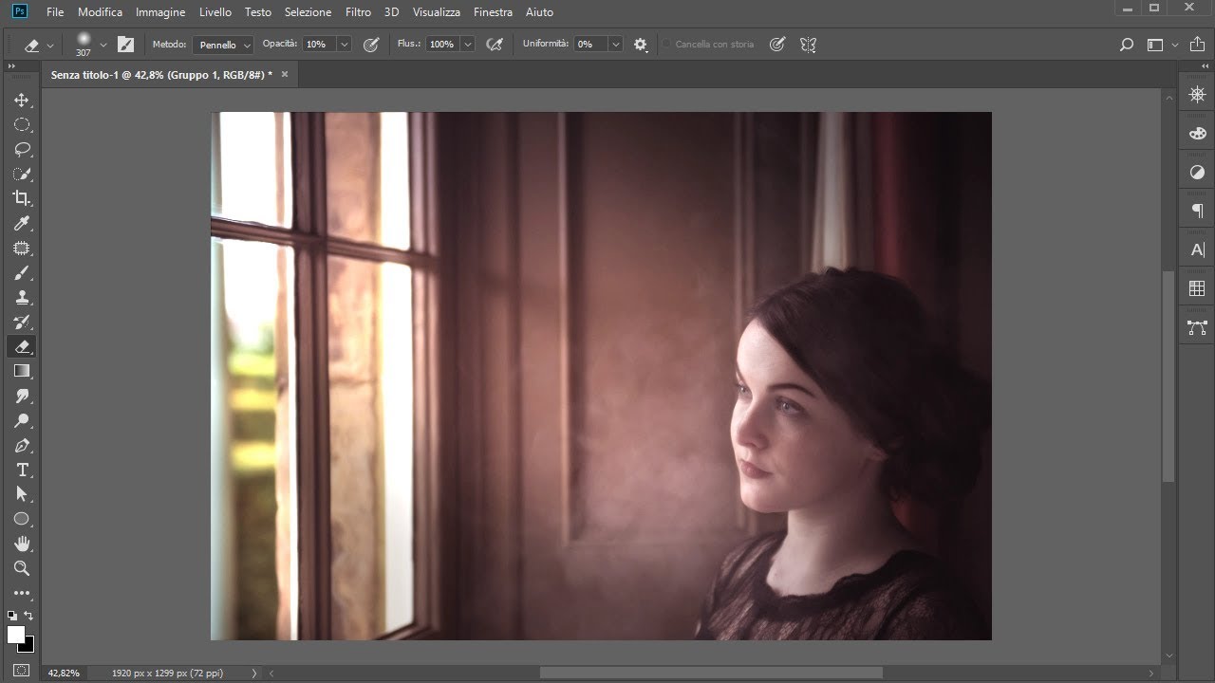Open the smoothing options gear

point(641,45)
